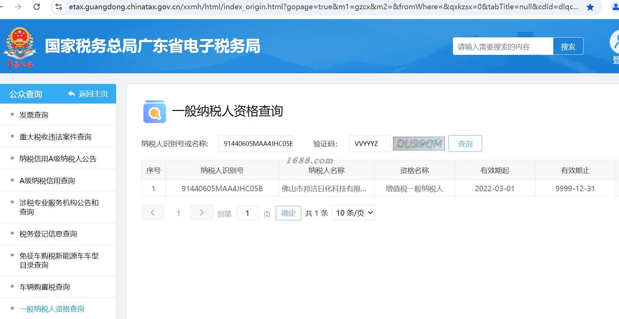The image size is (619, 319).
Task: Click the 9999-12-31 end date cell
Action: click(575, 188)
